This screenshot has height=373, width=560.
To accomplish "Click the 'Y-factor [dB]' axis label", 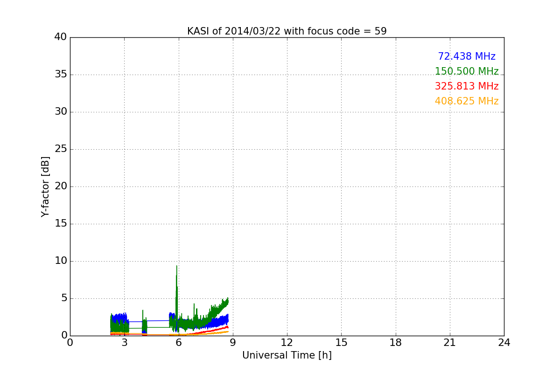I will [x=45, y=186].
